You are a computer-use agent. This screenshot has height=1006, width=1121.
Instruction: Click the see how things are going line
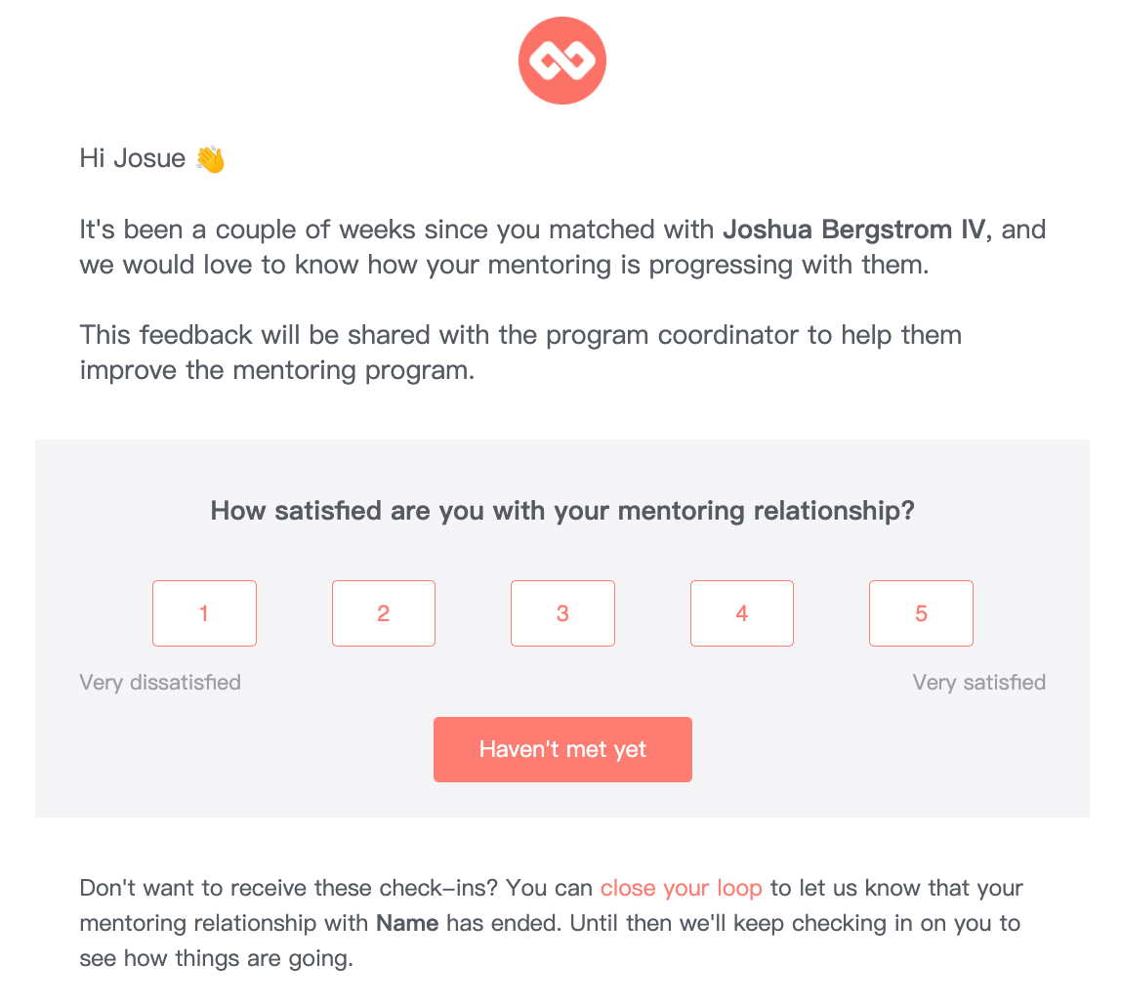click(217, 958)
